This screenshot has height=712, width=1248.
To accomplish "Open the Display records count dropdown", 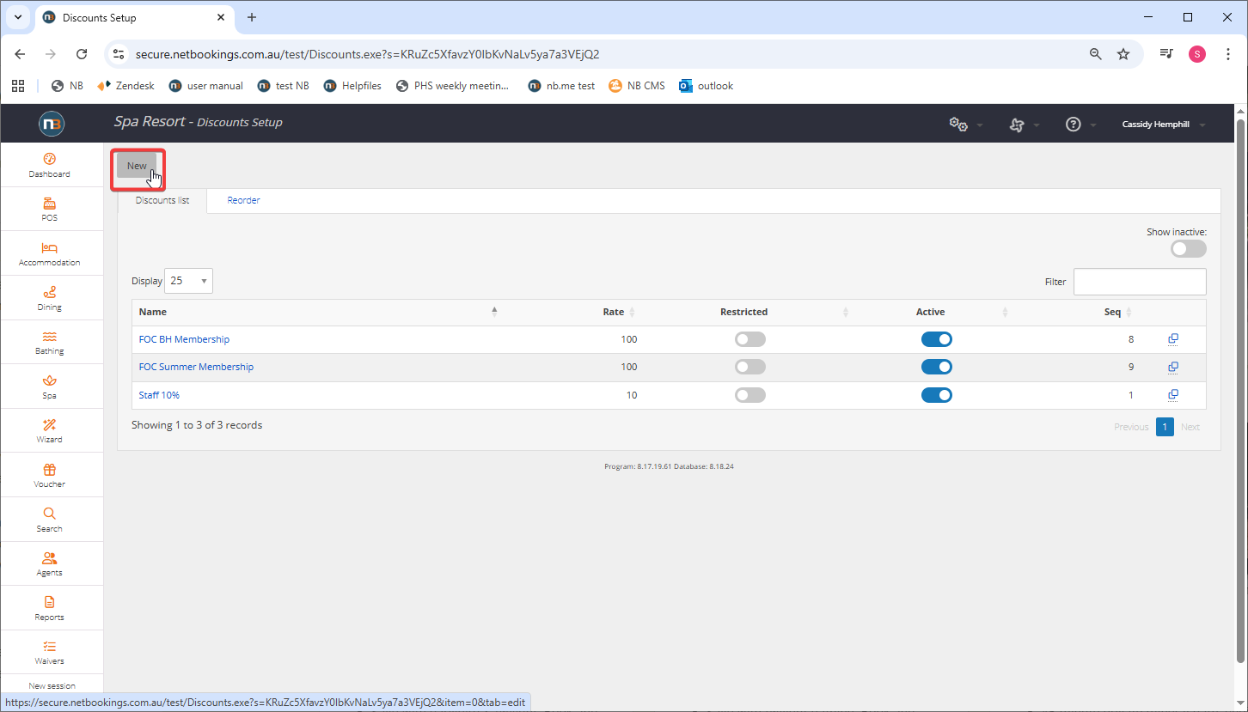I will point(188,281).
